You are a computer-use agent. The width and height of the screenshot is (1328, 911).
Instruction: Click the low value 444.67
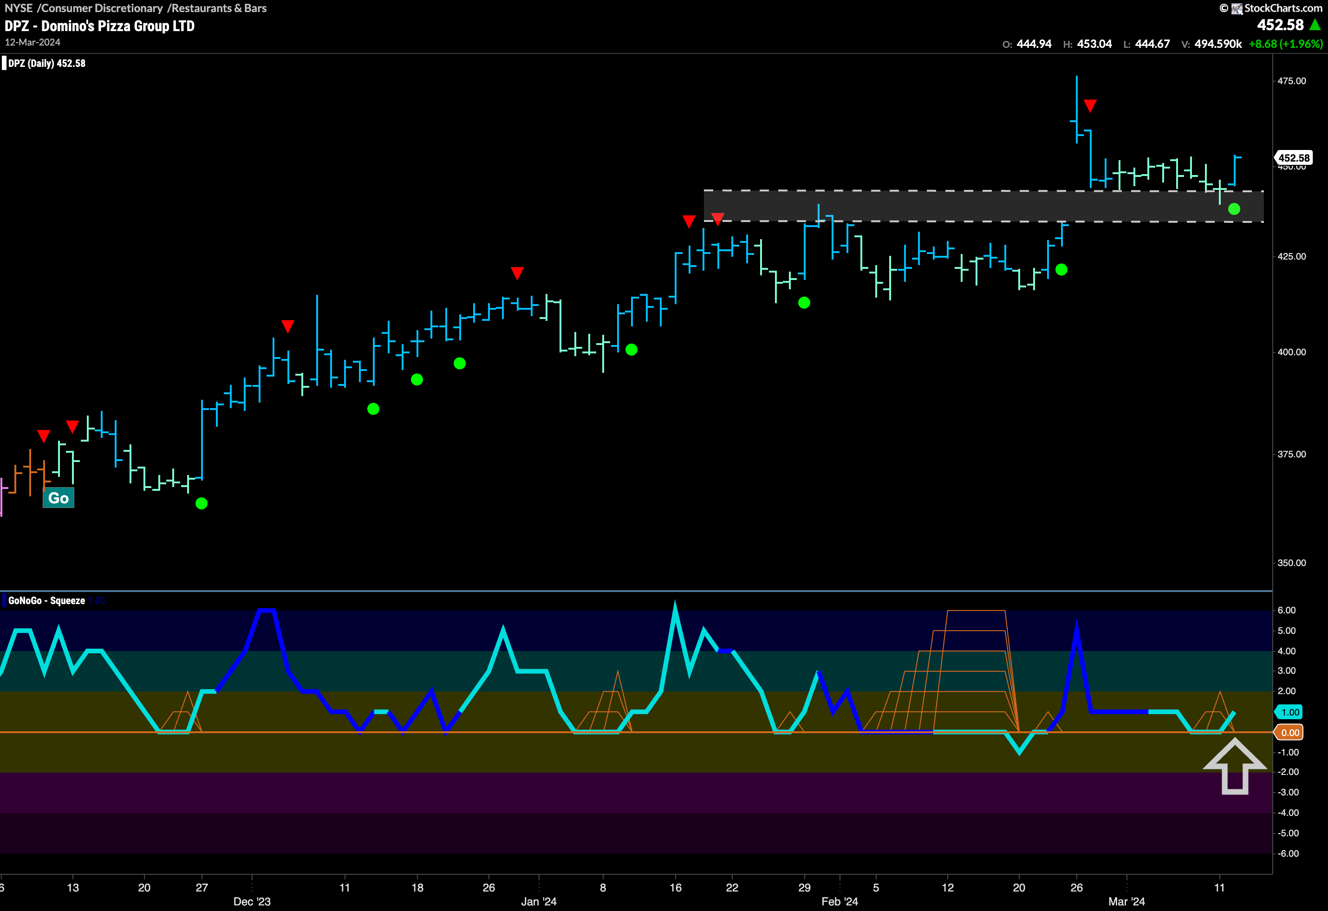1152,44
